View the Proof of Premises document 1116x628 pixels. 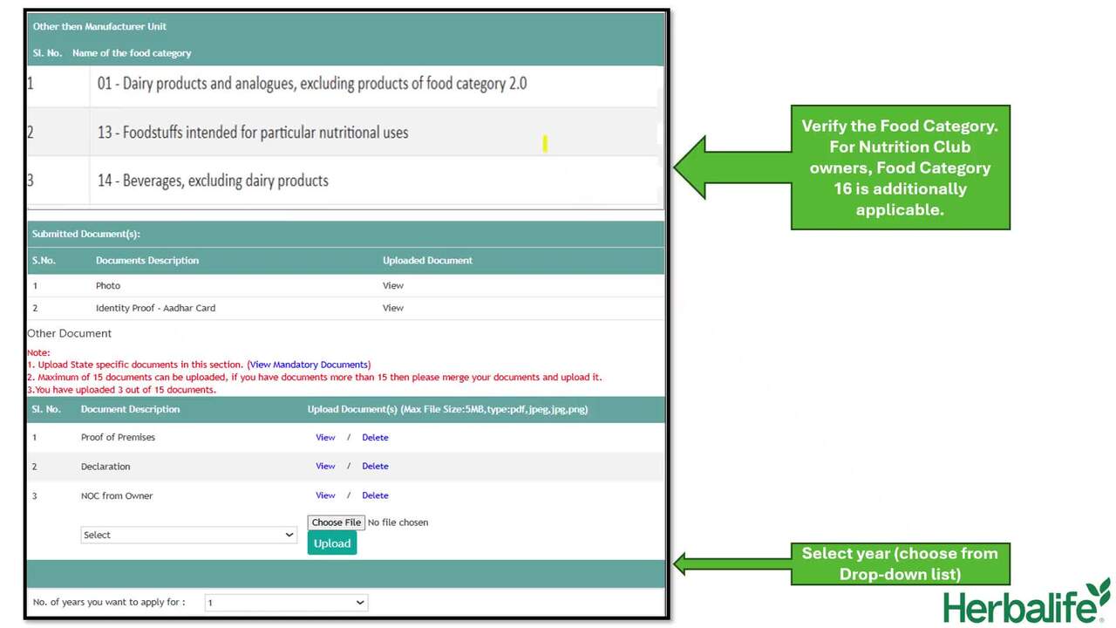coord(325,437)
